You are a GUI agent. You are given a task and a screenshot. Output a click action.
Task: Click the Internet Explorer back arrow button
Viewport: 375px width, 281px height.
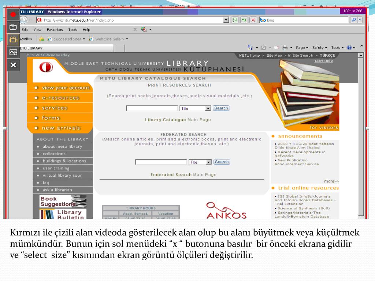tap(23, 20)
